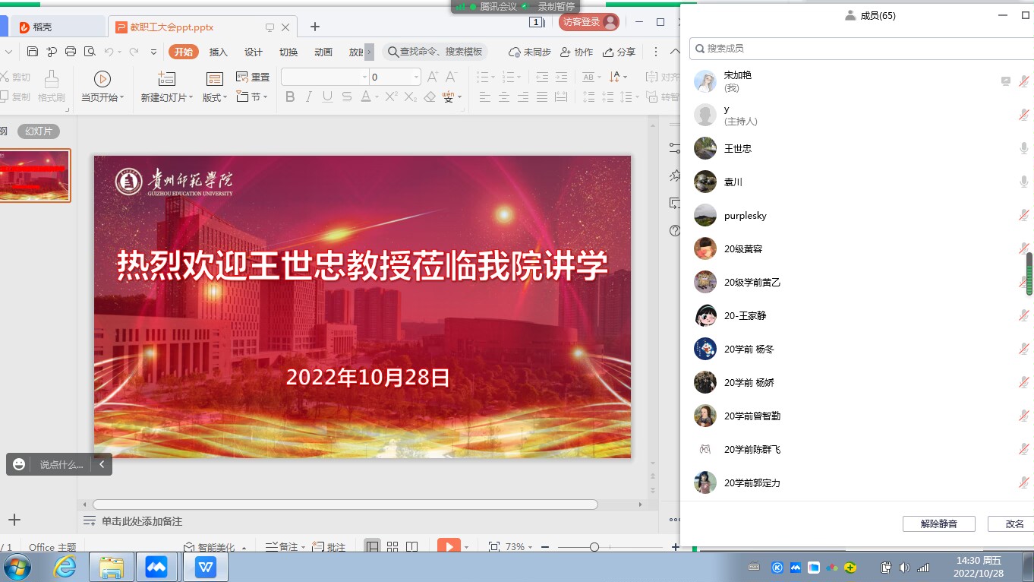Screen dimensions: 1034x582
Task: Open slide sorter view icon in status bar
Action: coord(392,547)
